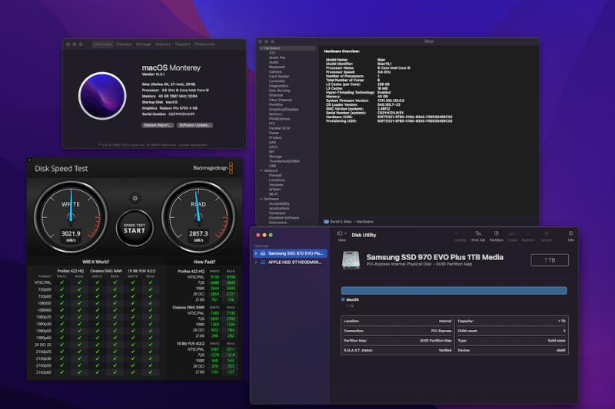Select ATA in System Information sidebar
Screen dimensions: 615x409
tap(272, 53)
